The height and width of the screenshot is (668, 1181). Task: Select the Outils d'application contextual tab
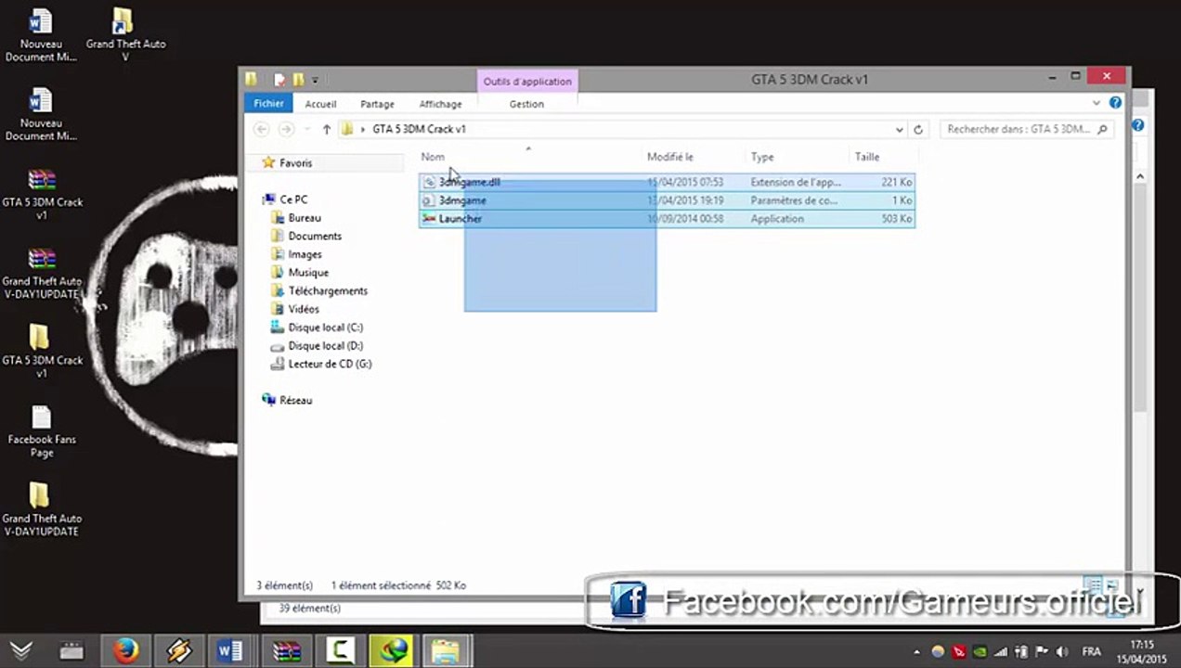527,82
